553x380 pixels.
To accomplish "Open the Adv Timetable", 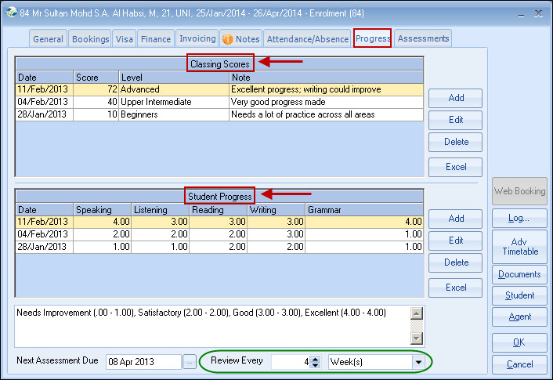I will click(x=519, y=246).
